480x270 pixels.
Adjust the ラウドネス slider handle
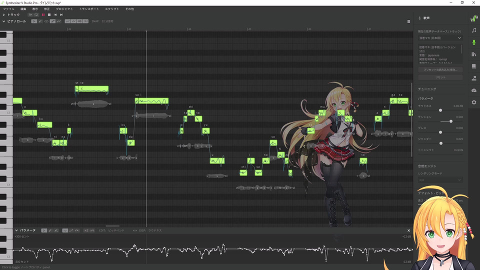point(440,110)
